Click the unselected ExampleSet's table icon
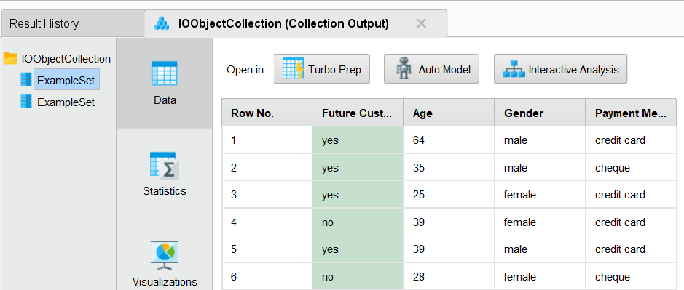Screen dimensions: 684x290 point(26,102)
